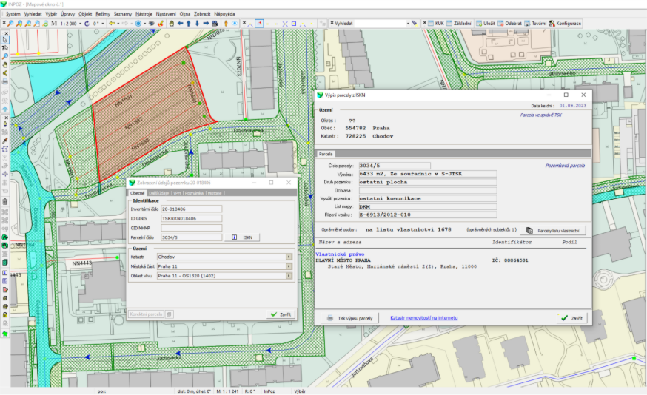This screenshot has height=395, width=647.
Task: Open the Katastr nemovitostí na internetu link
Action: [x=423, y=318]
